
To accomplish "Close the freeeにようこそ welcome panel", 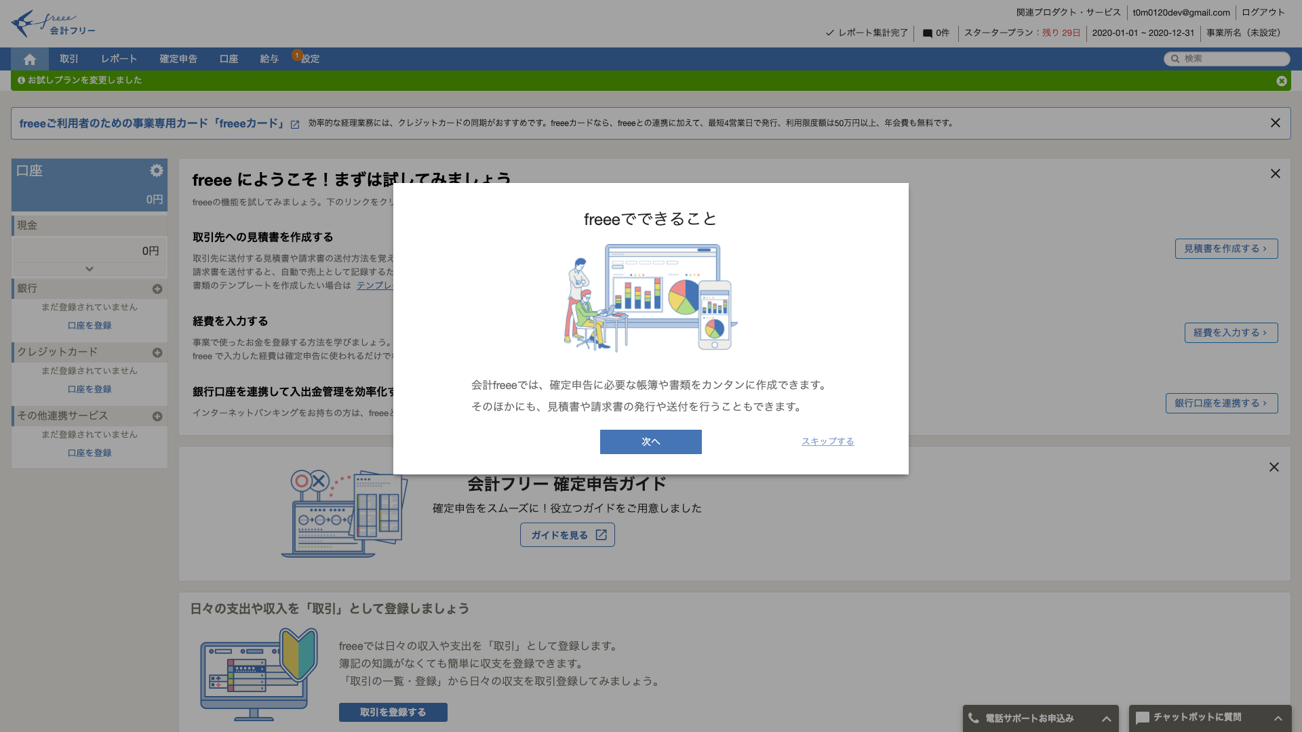I will [1276, 174].
